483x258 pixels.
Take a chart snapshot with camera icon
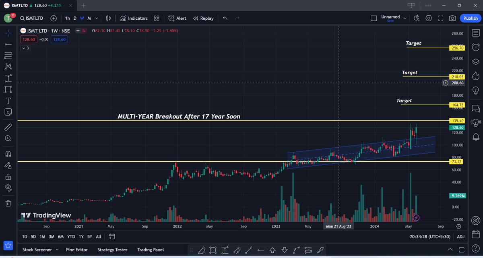click(453, 18)
